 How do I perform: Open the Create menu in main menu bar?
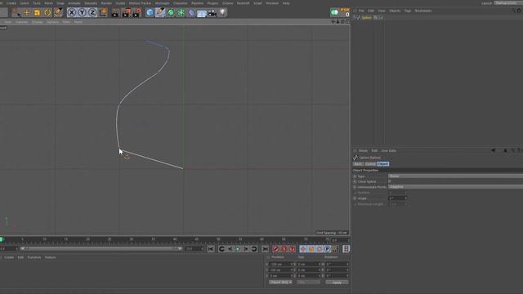click(11, 3)
